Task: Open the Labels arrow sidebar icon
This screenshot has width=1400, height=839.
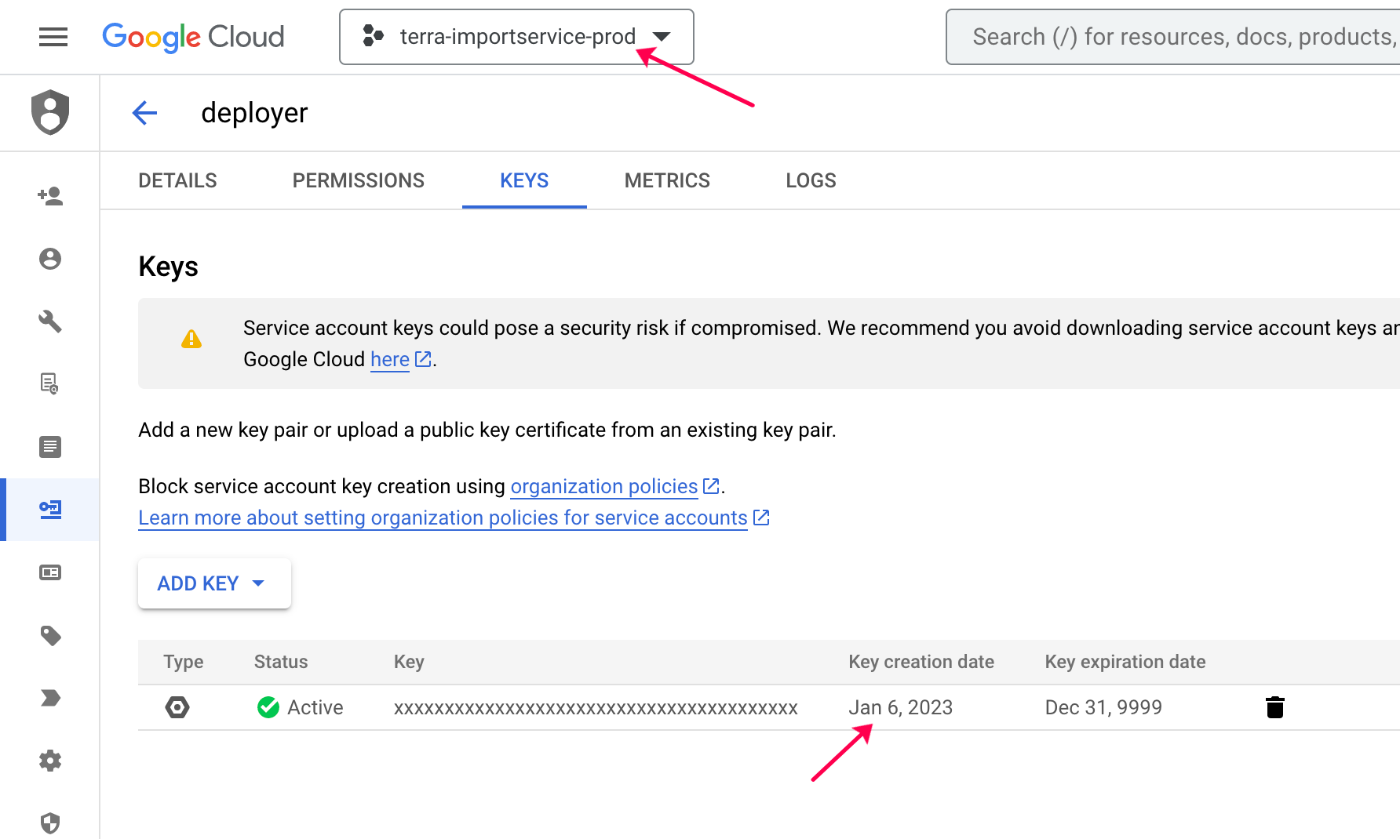Action: pyautogui.click(x=50, y=698)
